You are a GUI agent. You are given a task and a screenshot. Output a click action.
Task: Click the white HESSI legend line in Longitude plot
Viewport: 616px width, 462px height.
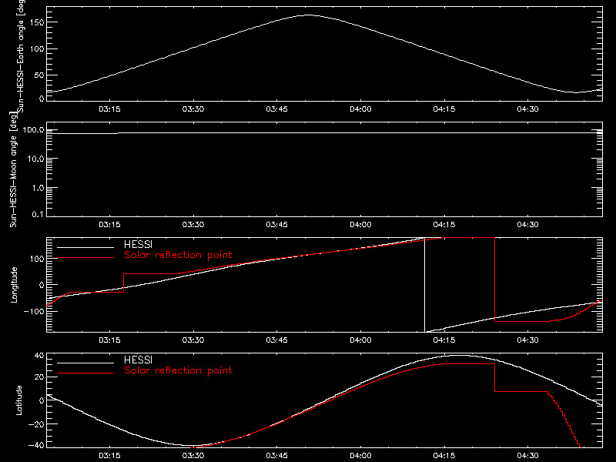pyautogui.click(x=85, y=247)
